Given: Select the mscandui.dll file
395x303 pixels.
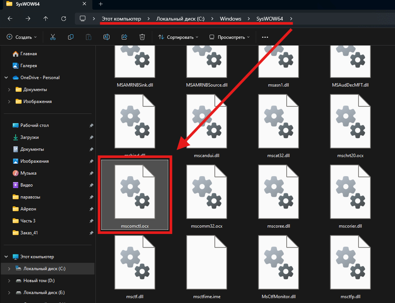Looking at the screenshot, I should point(207,126).
